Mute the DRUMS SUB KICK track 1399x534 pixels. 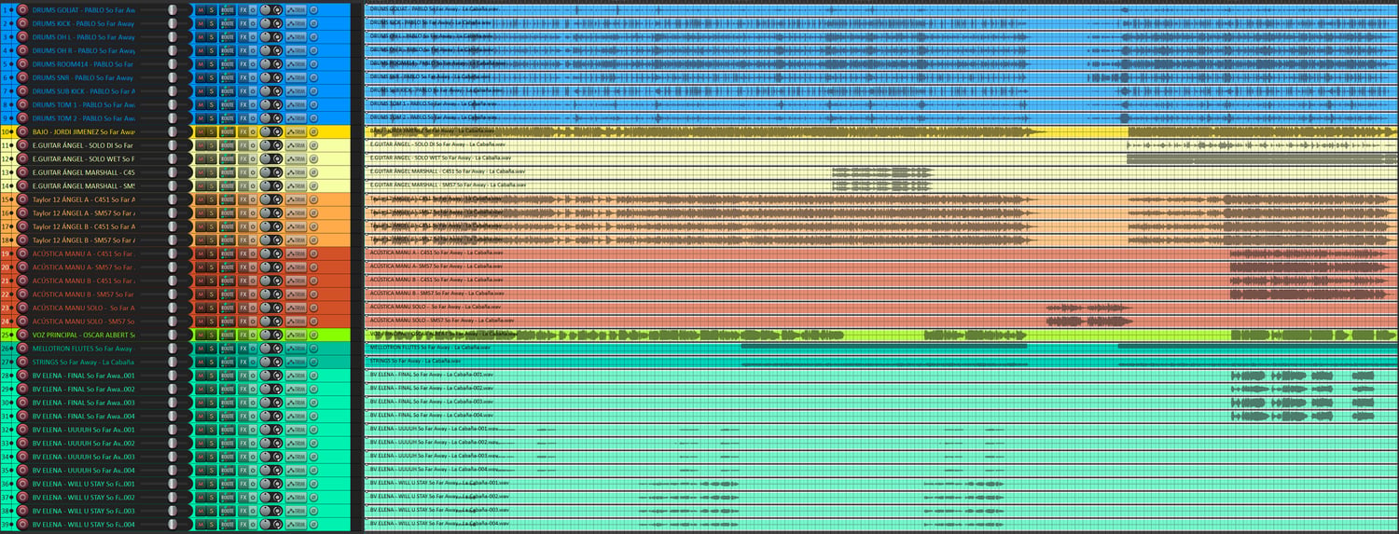point(201,90)
